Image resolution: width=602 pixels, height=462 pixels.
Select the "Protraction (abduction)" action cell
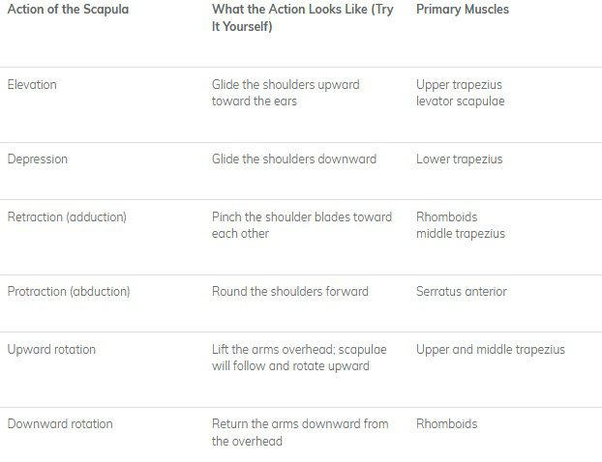69,292
